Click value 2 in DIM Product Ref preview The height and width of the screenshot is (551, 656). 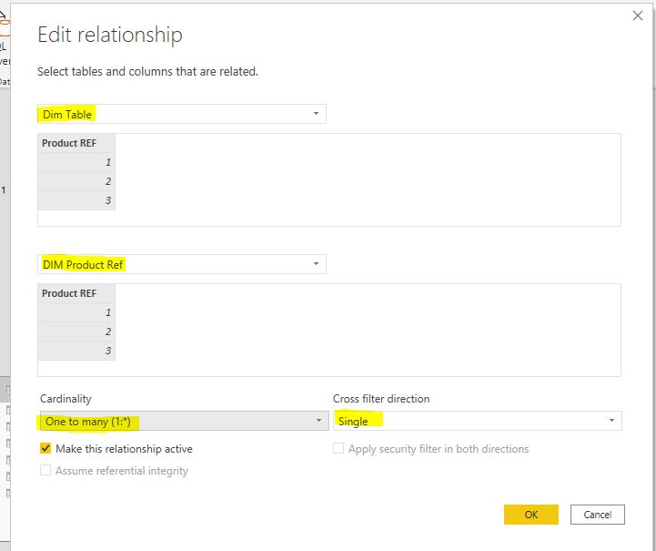point(76,332)
